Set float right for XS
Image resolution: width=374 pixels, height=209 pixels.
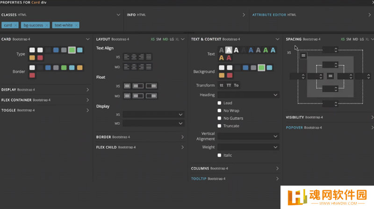point(151,86)
